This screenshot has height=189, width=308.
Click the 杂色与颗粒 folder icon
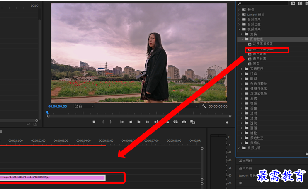[247, 83]
